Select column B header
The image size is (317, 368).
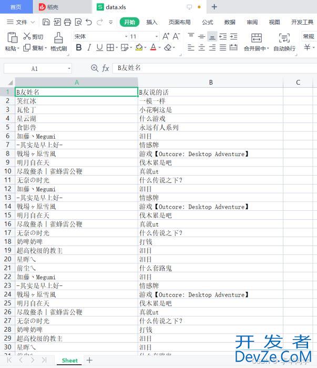pyautogui.click(x=211, y=83)
